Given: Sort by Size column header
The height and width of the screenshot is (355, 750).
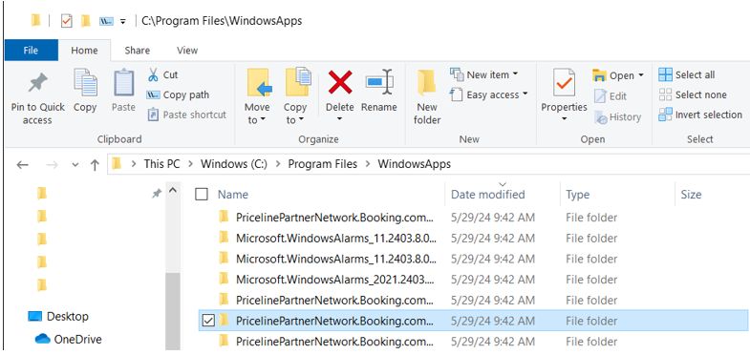Looking at the screenshot, I should (691, 195).
